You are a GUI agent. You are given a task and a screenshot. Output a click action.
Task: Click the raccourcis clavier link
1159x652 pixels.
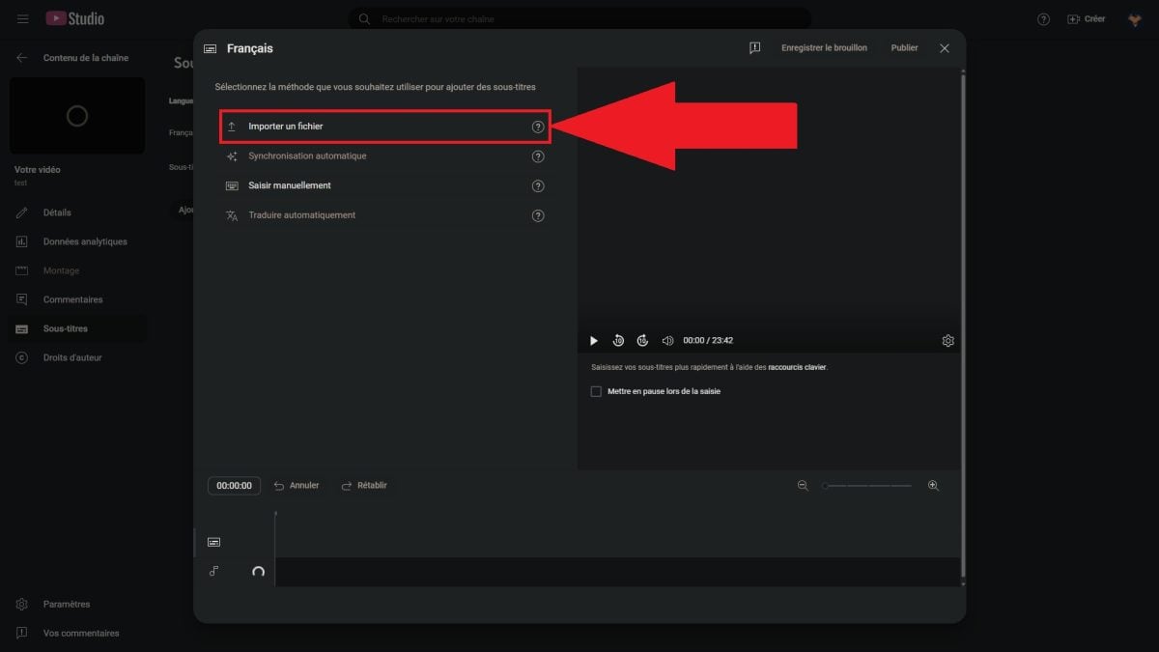click(798, 367)
